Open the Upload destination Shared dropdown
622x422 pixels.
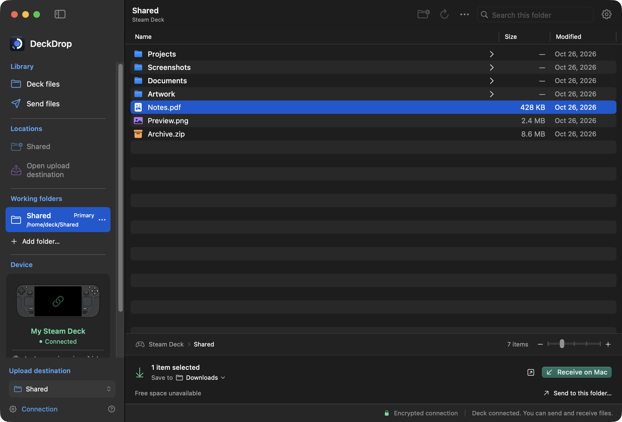click(62, 389)
